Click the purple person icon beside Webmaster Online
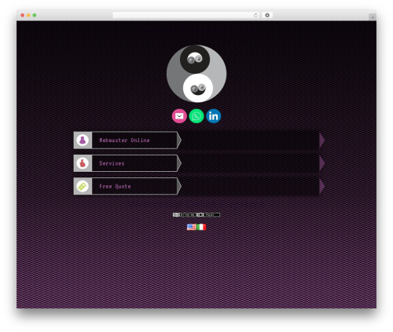This screenshot has height=332, width=393. point(83,140)
